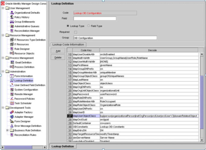The height and width of the screenshot is (150, 206).
Task: Click the Reconciliation Manager icon
Action: [x=12, y=31]
